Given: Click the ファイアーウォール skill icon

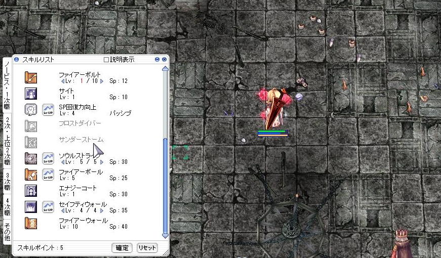Looking at the screenshot, I should (x=31, y=223).
